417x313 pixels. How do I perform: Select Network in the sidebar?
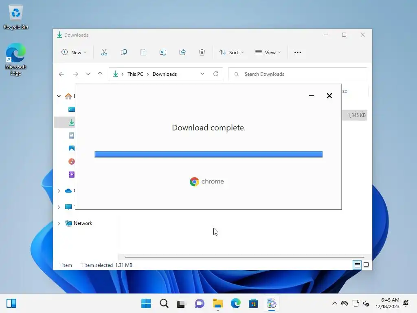[x=83, y=223]
